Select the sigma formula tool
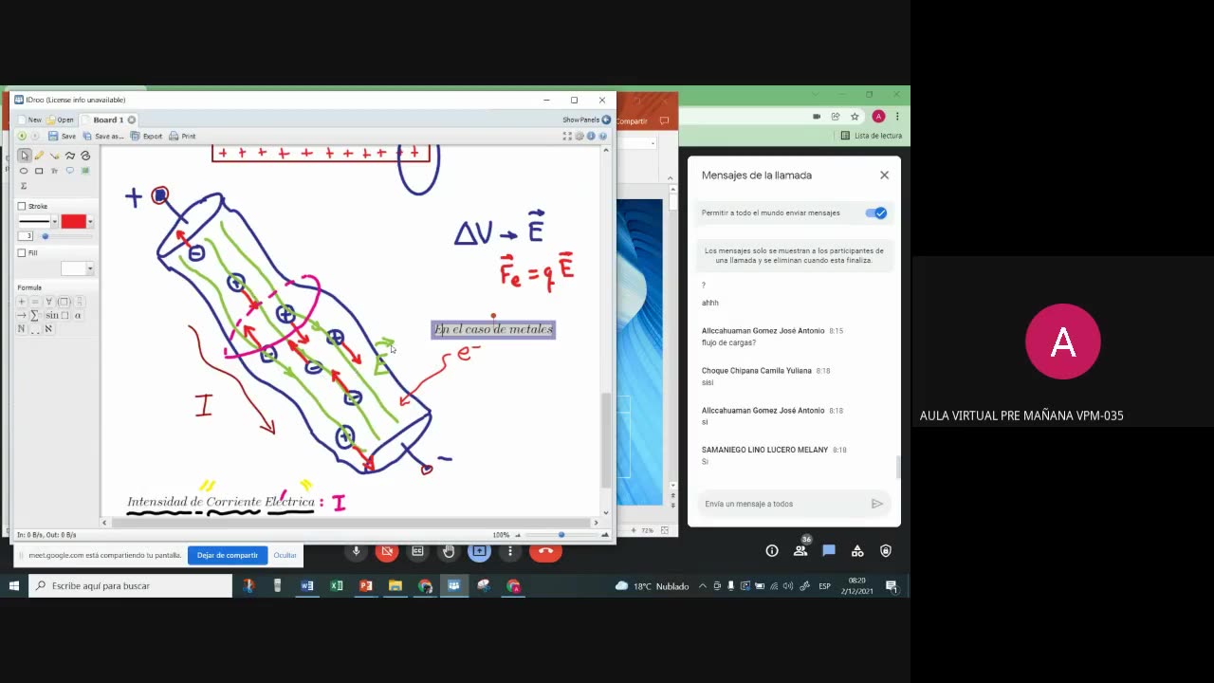The image size is (1214, 683). pos(24,186)
